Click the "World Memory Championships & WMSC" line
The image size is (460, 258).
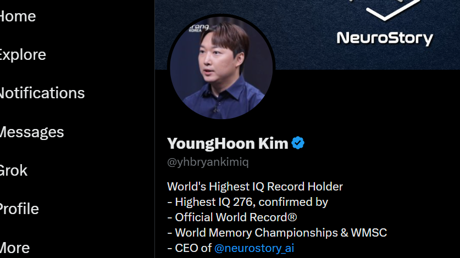pos(277,233)
